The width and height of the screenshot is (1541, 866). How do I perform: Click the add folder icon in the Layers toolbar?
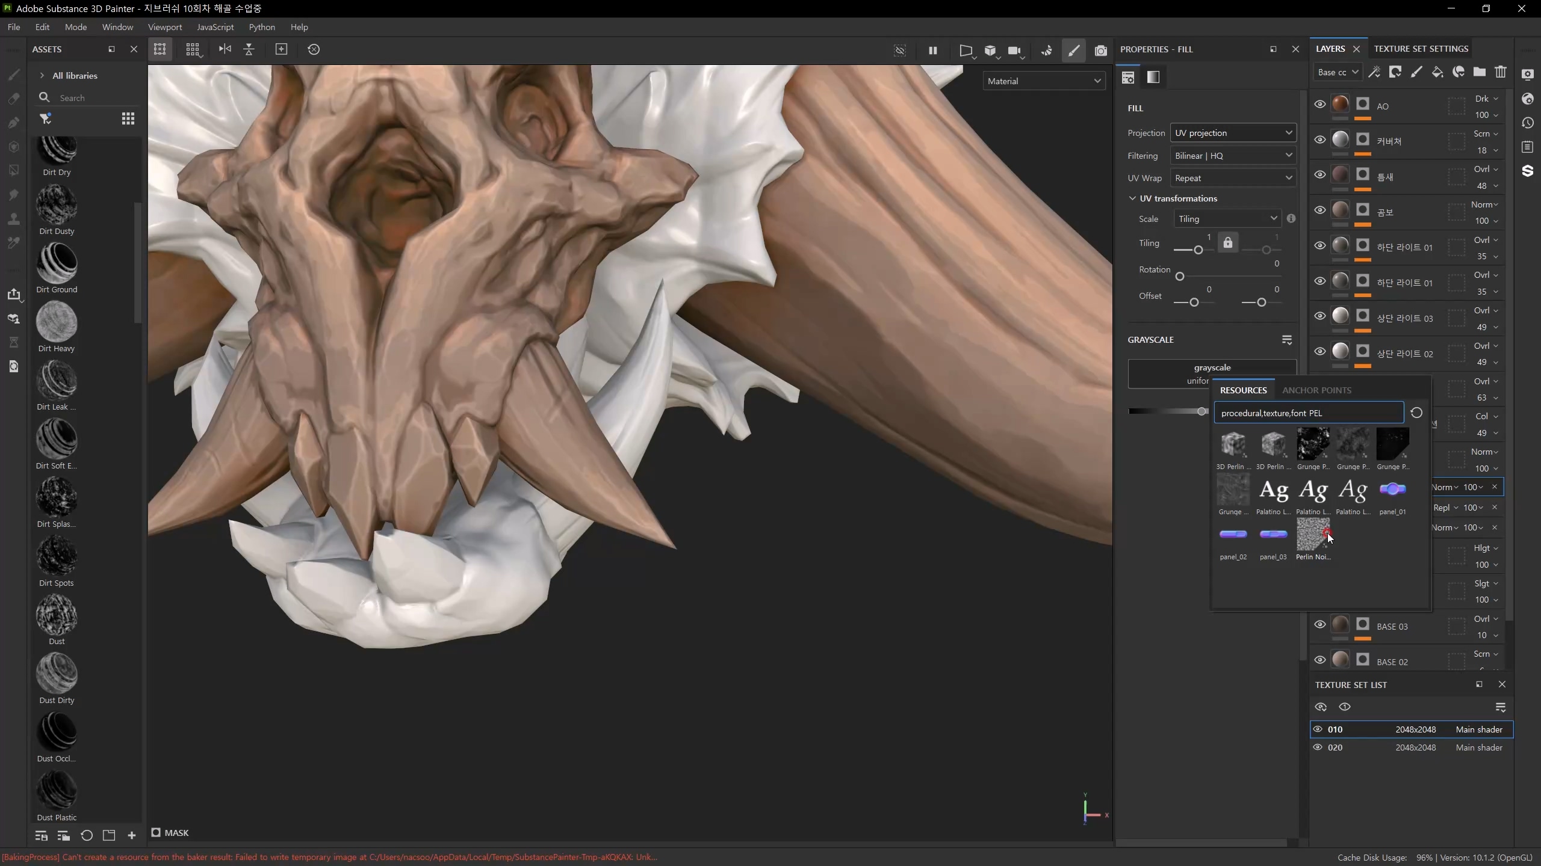click(1480, 72)
